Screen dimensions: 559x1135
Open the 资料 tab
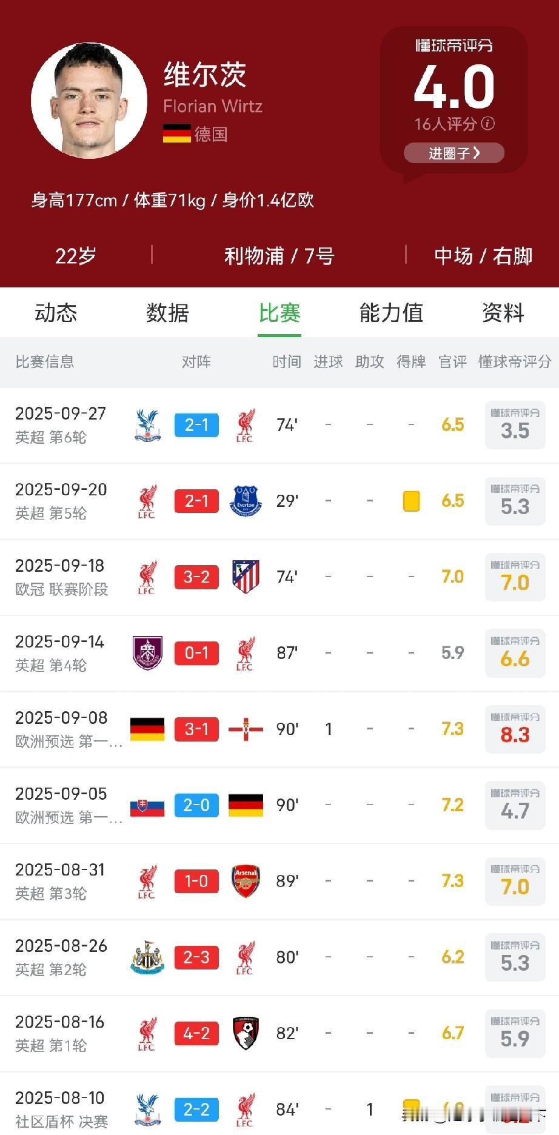coord(503,313)
